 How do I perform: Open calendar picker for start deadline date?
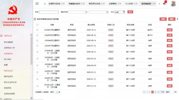click(x=86, y=12)
